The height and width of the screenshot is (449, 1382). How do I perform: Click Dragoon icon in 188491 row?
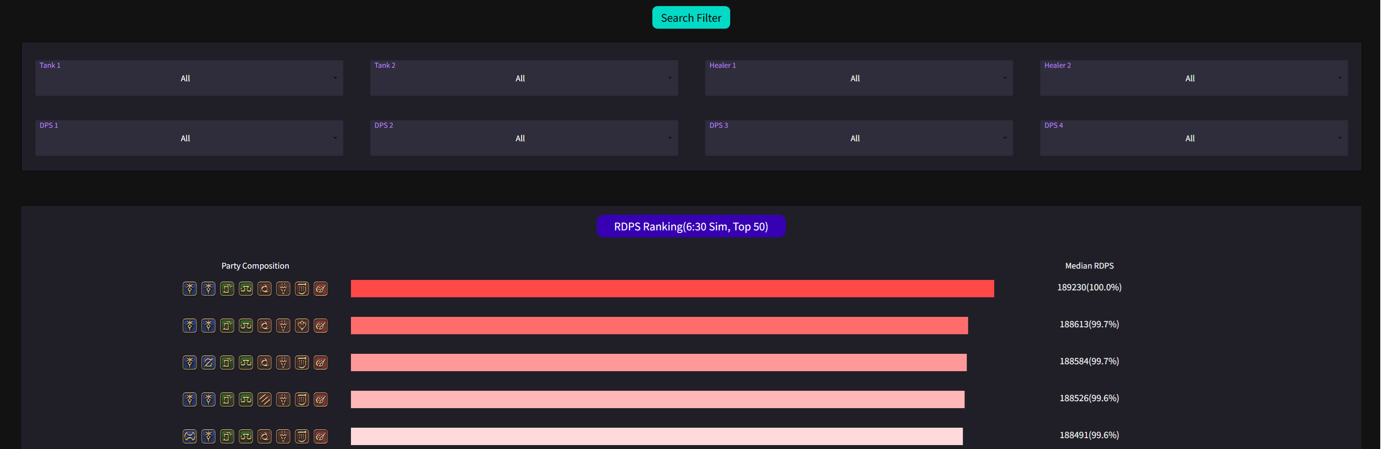tap(283, 437)
